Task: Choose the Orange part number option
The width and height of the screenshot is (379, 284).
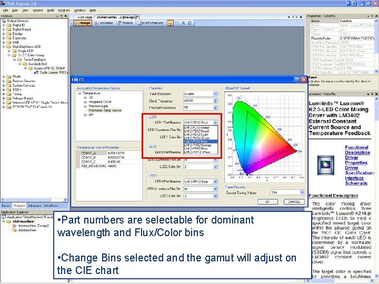Action: [x=201, y=145]
